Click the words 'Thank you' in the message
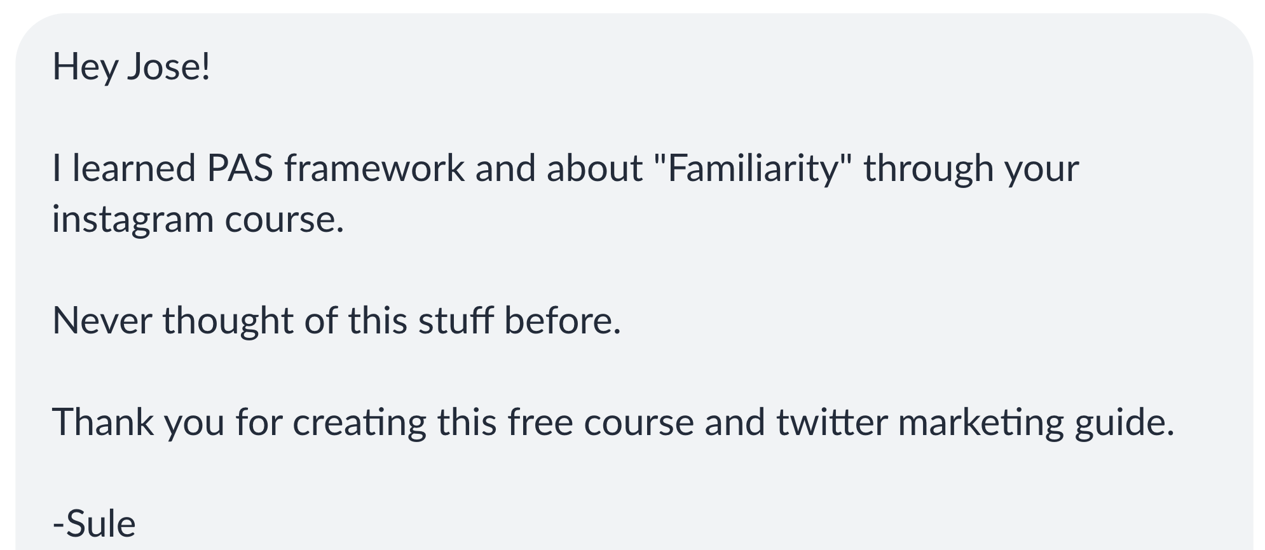1265x550 pixels. (x=138, y=423)
